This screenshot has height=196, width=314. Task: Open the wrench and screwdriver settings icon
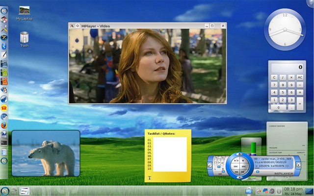click(x=4, y=28)
